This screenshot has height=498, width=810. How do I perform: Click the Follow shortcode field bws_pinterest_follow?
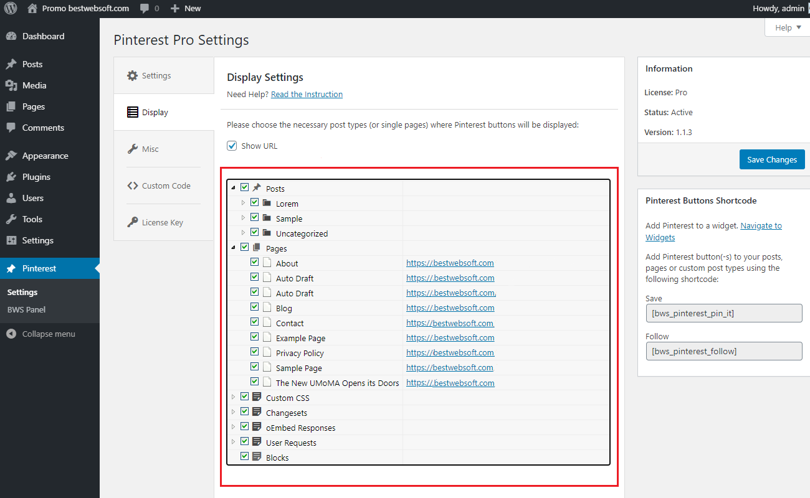(724, 351)
